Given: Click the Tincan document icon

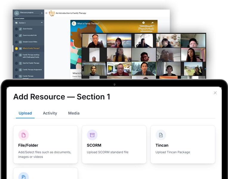Looking at the screenshot, I should tap(161, 135).
